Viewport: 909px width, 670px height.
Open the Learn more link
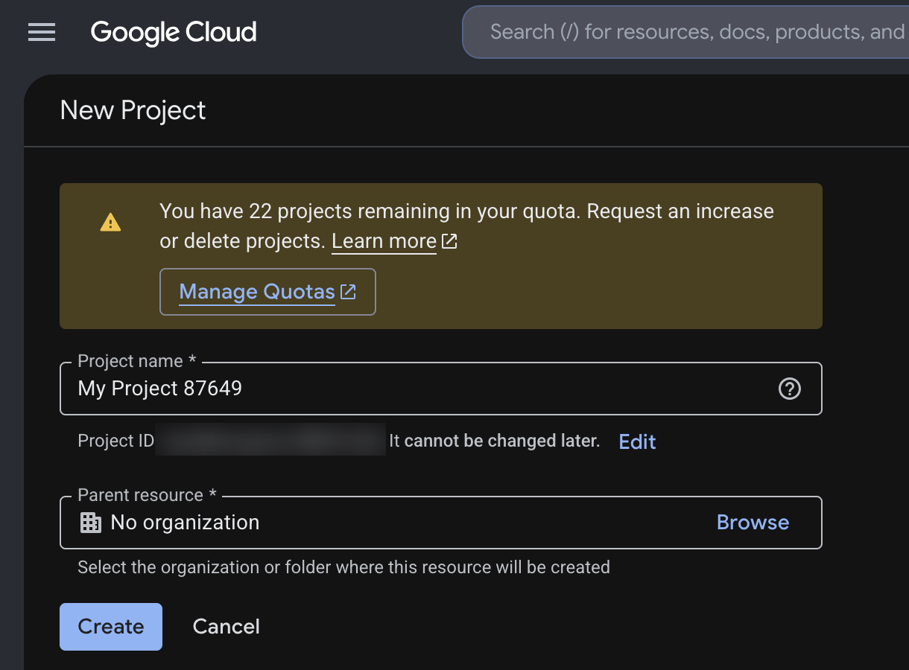point(384,241)
